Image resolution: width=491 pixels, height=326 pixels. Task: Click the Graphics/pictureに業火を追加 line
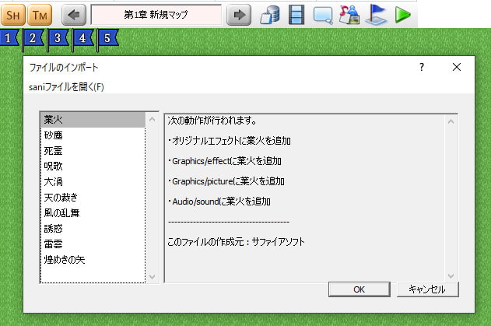click(x=226, y=181)
